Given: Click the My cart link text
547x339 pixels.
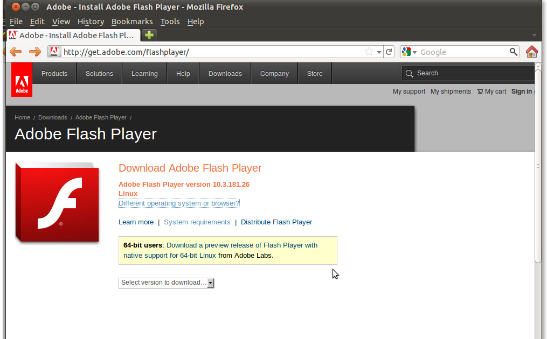Looking at the screenshot, I should pos(495,91).
